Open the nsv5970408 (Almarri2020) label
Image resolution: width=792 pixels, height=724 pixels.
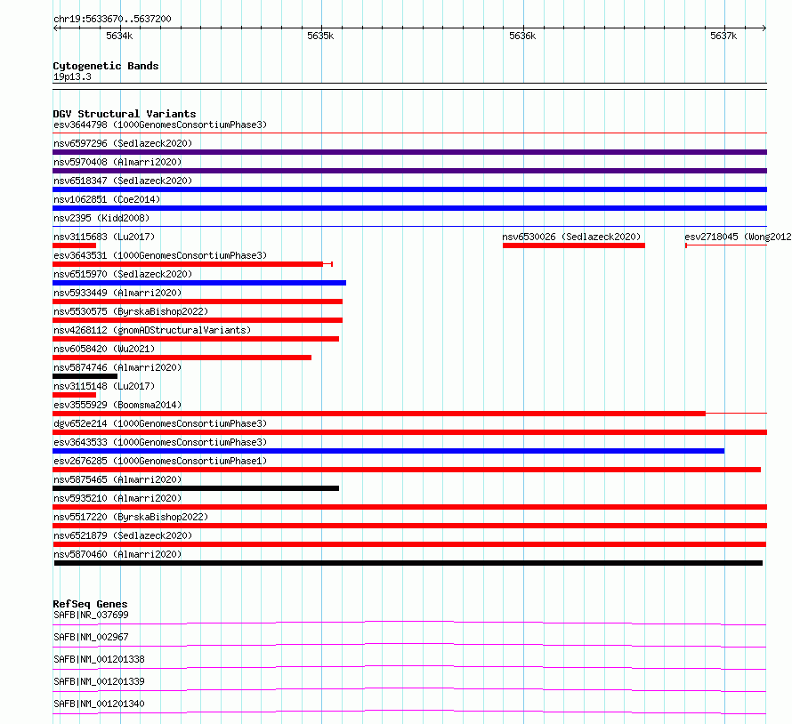point(117,162)
